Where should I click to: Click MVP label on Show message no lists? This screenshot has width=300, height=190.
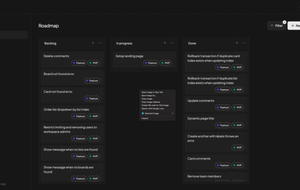pos(94,156)
